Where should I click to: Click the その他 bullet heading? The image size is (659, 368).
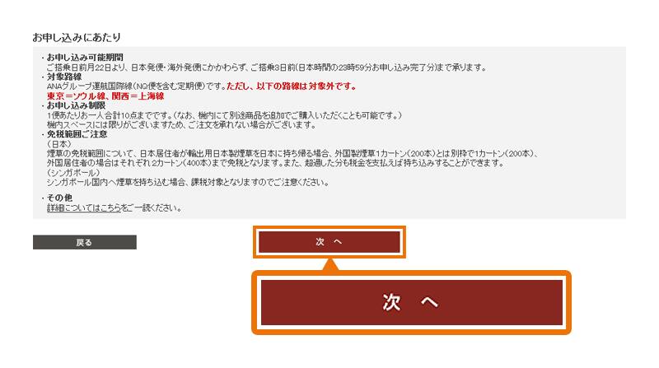(59, 198)
